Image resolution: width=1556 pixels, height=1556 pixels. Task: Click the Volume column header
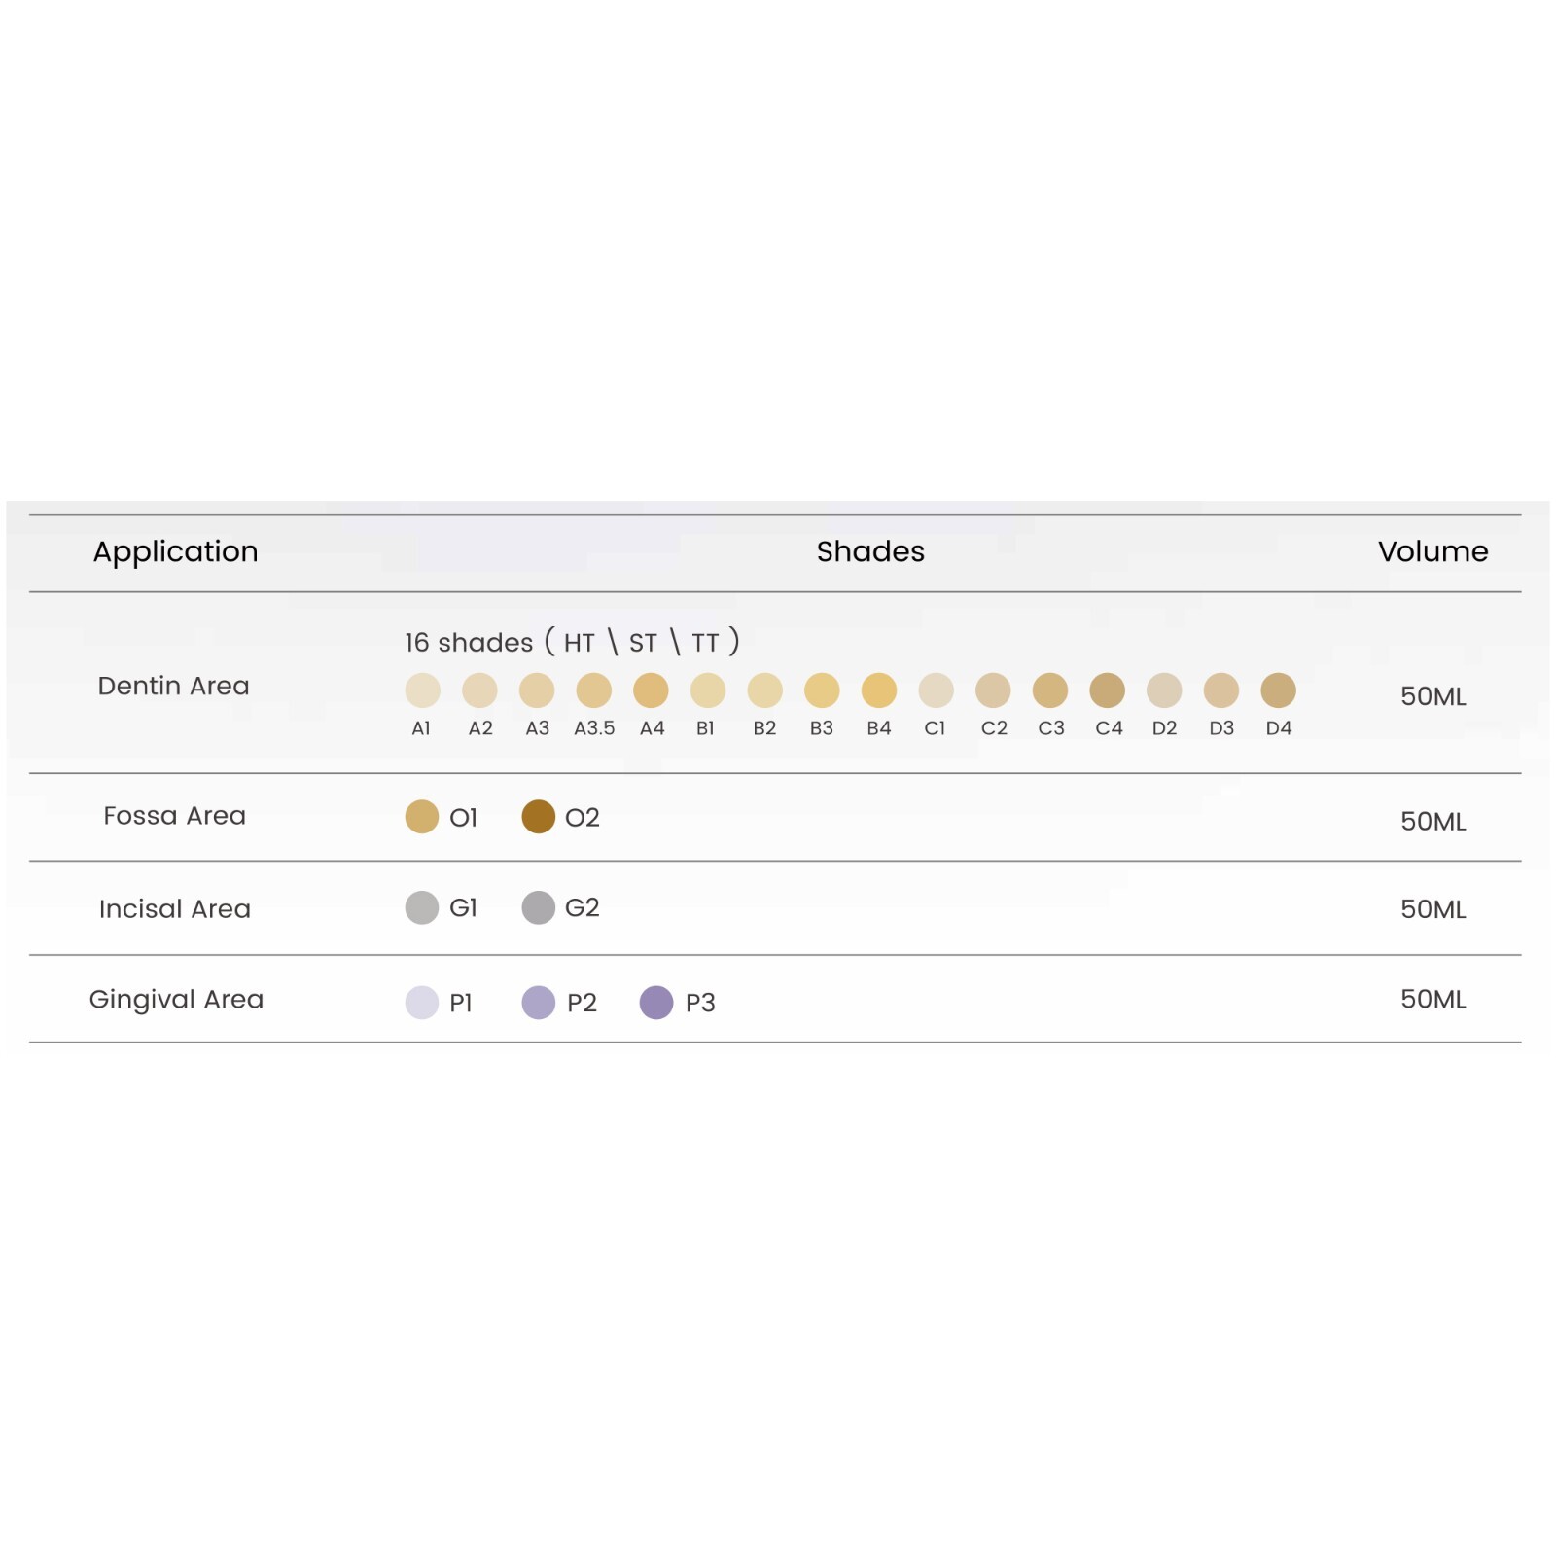pos(1432,551)
